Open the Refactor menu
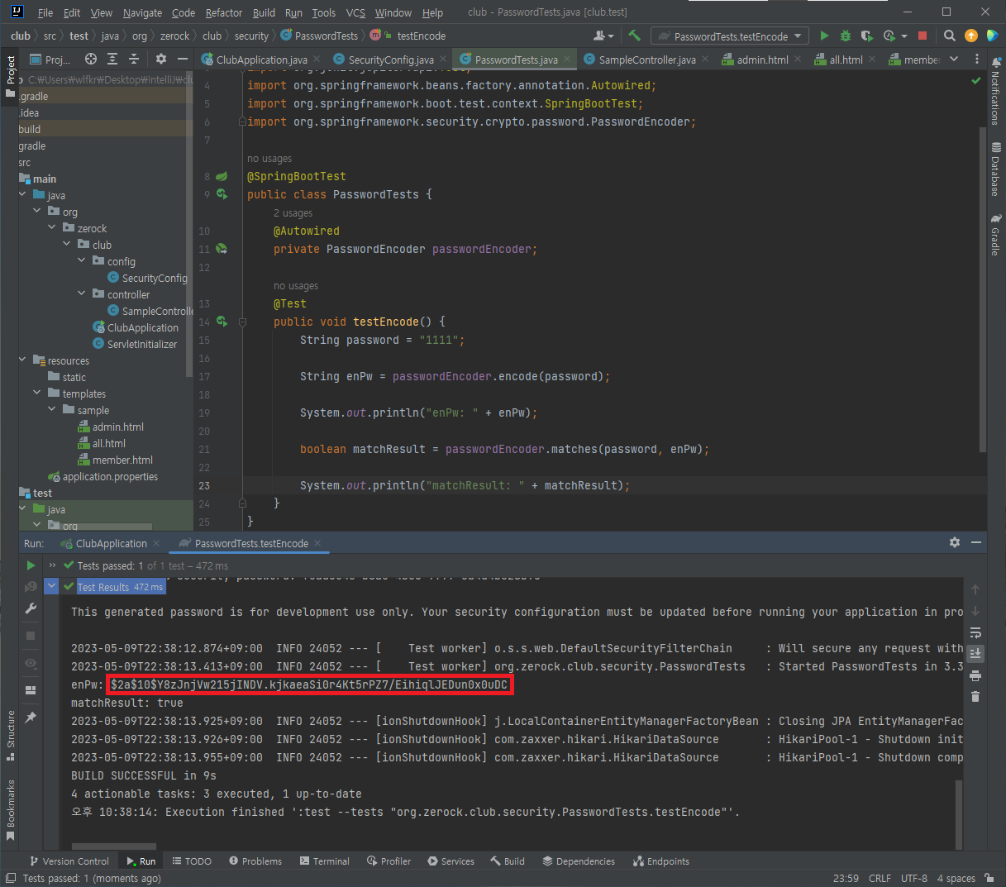The height and width of the screenshot is (887, 1006). tap(224, 12)
